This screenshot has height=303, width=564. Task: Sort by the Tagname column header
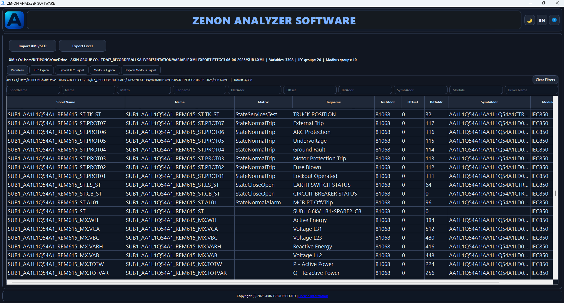tap(333, 102)
